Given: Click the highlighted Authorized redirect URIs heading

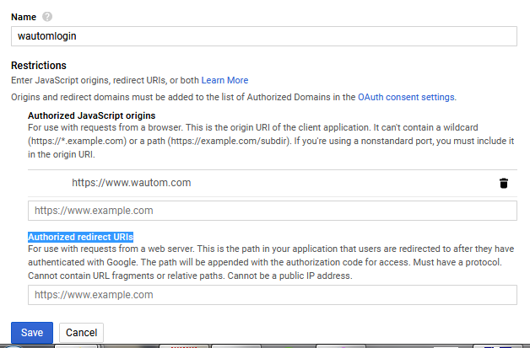Looking at the screenshot, I should pos(81,237).
